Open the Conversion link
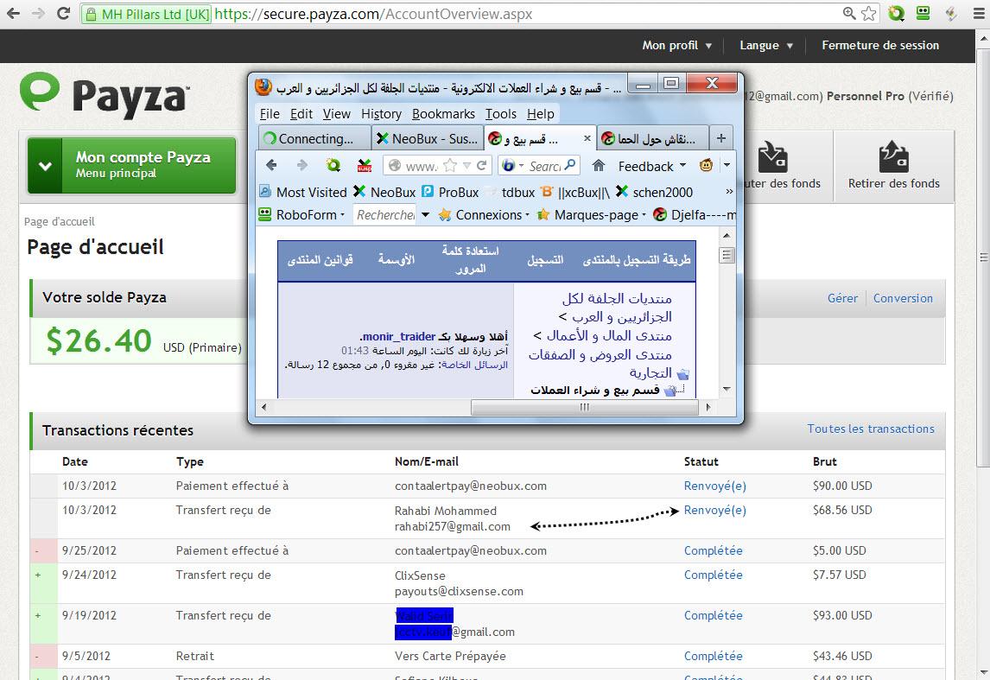The width and height of the screenshot is (990, 680). pos(903,298)
